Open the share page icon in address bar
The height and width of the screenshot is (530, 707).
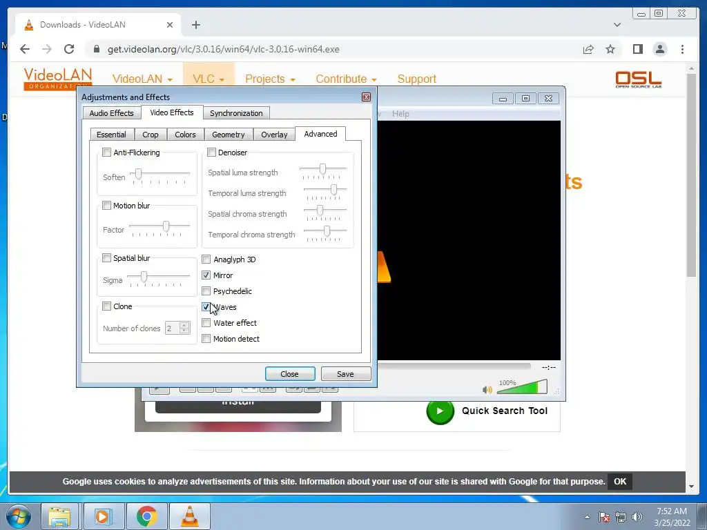point(588,49)
